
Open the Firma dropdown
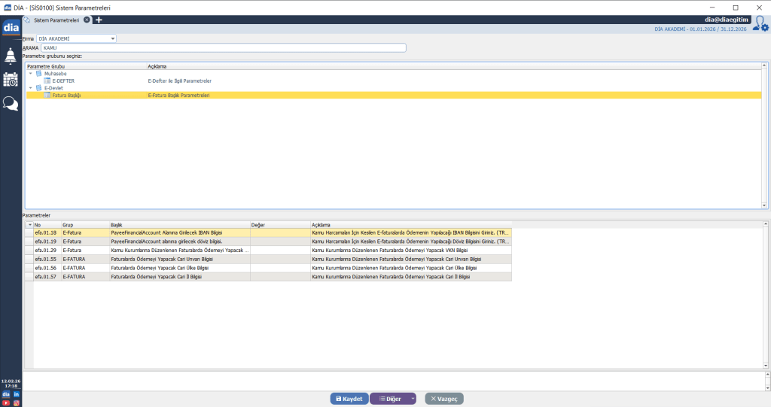[x=113, y=38]
